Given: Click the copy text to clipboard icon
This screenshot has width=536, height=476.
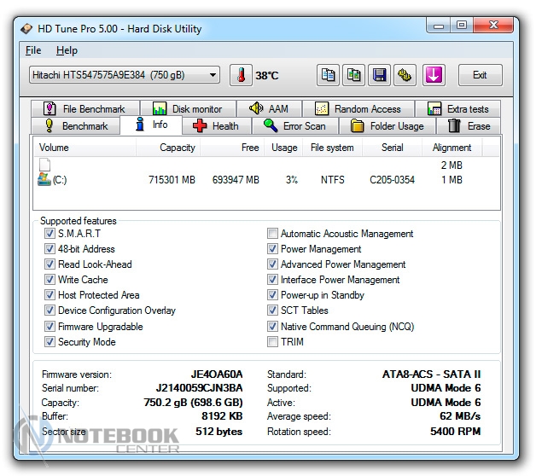Looking at the screenshot, I should tap(329, 75).
